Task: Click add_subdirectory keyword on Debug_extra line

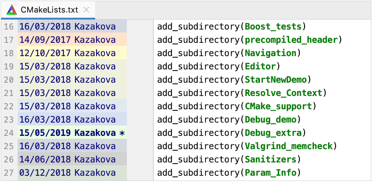Action: 198,133
